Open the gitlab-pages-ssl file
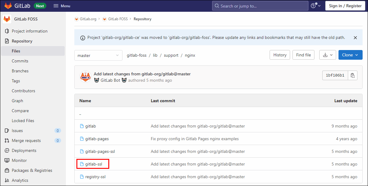The image size is (368, 186). (x=100, y=151)
